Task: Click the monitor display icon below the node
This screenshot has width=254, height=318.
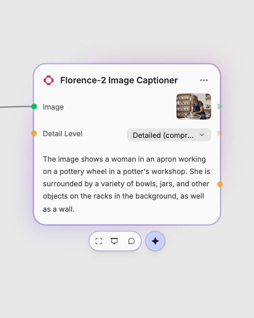Action: pos(114,241)
